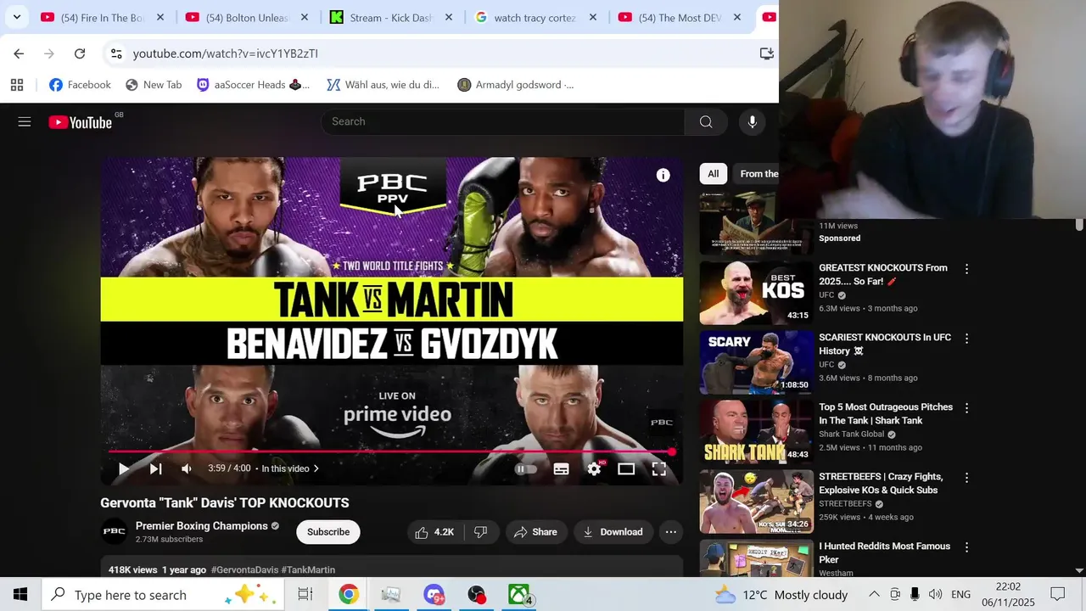Reload the page
Screen dimensions: 1086x611
click(80, 53)
